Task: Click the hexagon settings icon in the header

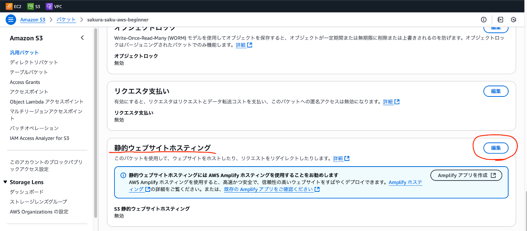Action: click(x=513, y=20)
